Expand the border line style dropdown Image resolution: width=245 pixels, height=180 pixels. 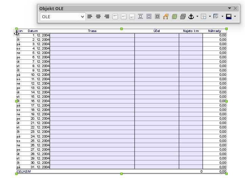click(222, 16)
